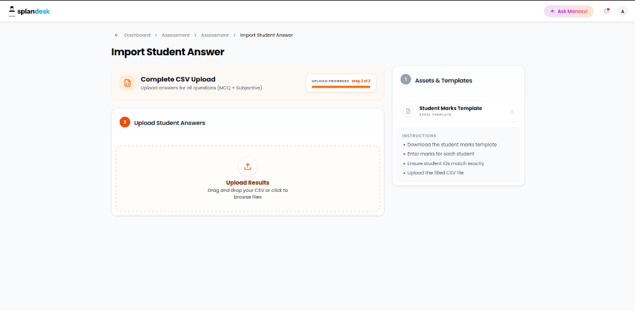
Task: Click the Student Marks Template file icon
Action: coord(408,111)
